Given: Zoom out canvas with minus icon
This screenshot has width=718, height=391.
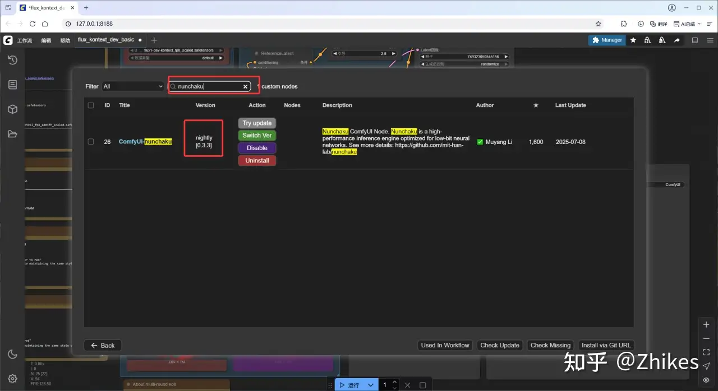Looking at the screenshot, I should coord(706,339).
